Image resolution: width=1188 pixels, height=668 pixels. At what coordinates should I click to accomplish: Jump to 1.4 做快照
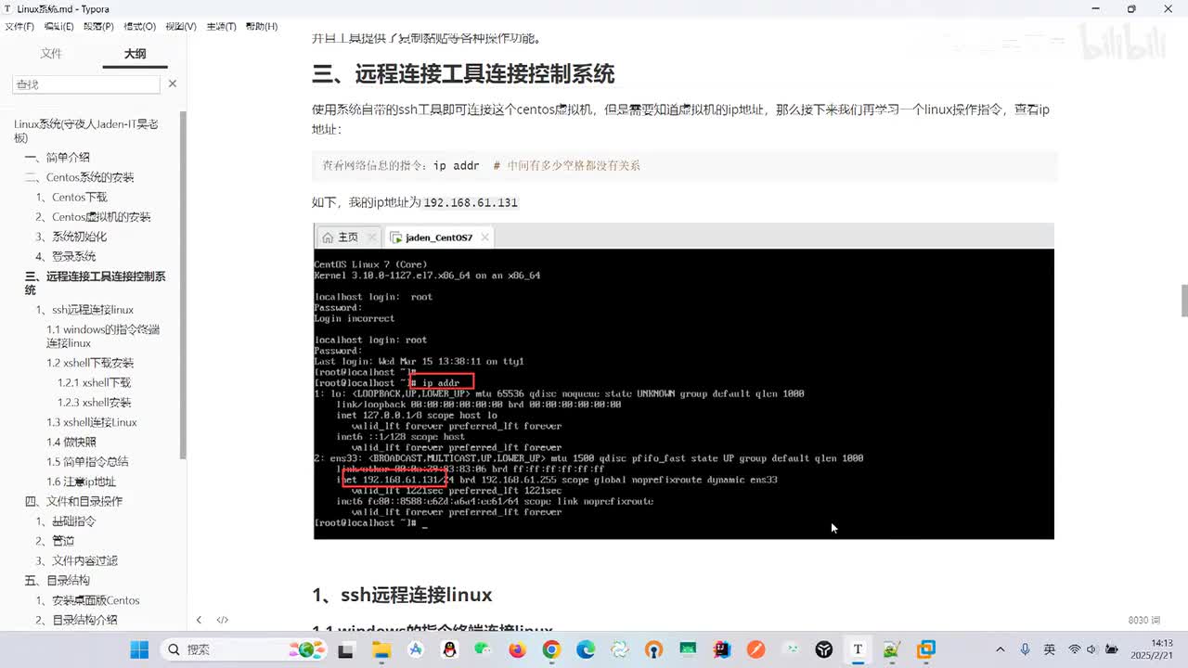pyautogui.click(x=71, y=442)
